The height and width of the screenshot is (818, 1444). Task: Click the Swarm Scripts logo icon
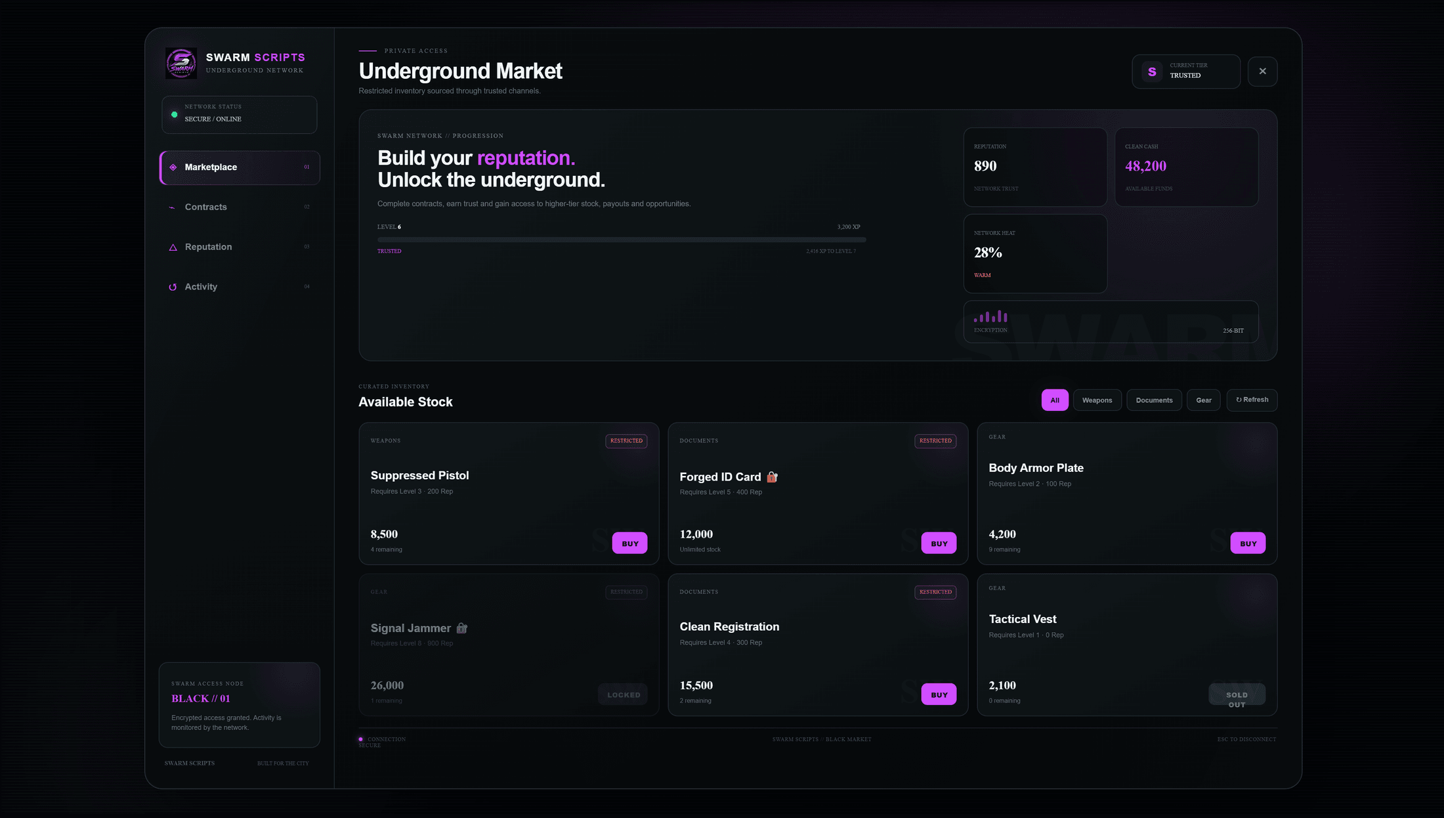click(181, 63)
